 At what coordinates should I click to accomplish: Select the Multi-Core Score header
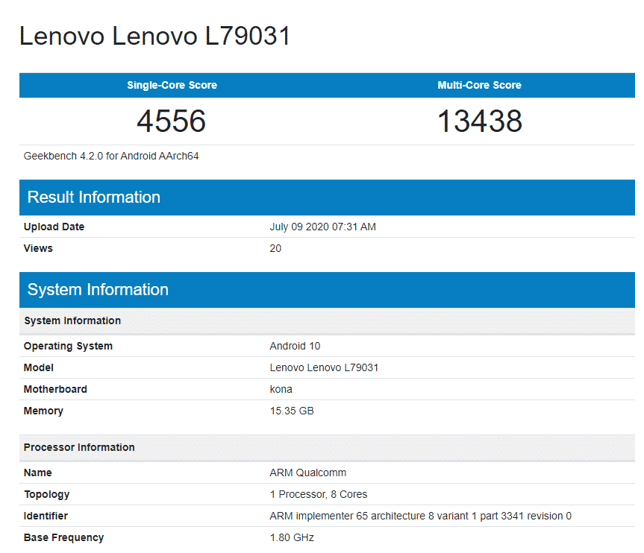(479, 85)
